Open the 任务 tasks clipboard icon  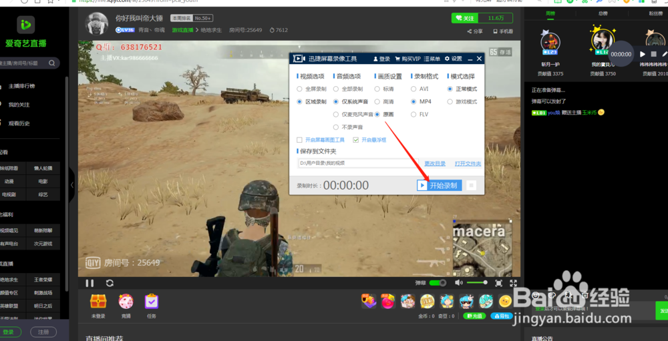point(152,302)
